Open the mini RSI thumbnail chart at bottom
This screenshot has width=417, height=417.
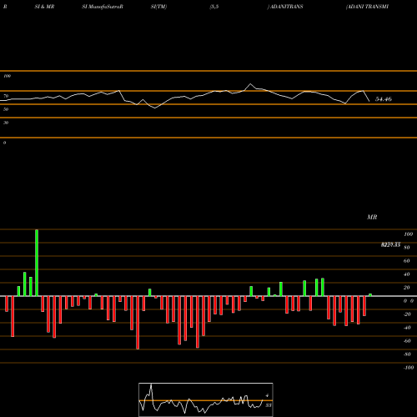[206, 399]
